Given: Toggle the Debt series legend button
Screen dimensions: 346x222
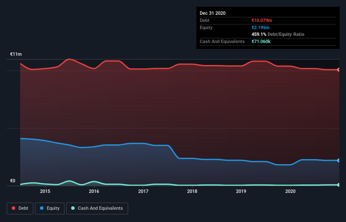Looking at the screenshot, I should coord(20,208).
